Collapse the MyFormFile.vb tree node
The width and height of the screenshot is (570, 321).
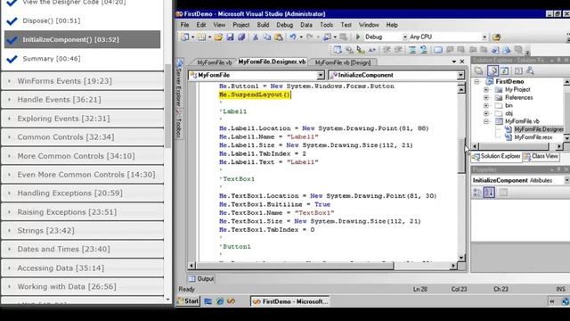point(486,121)
